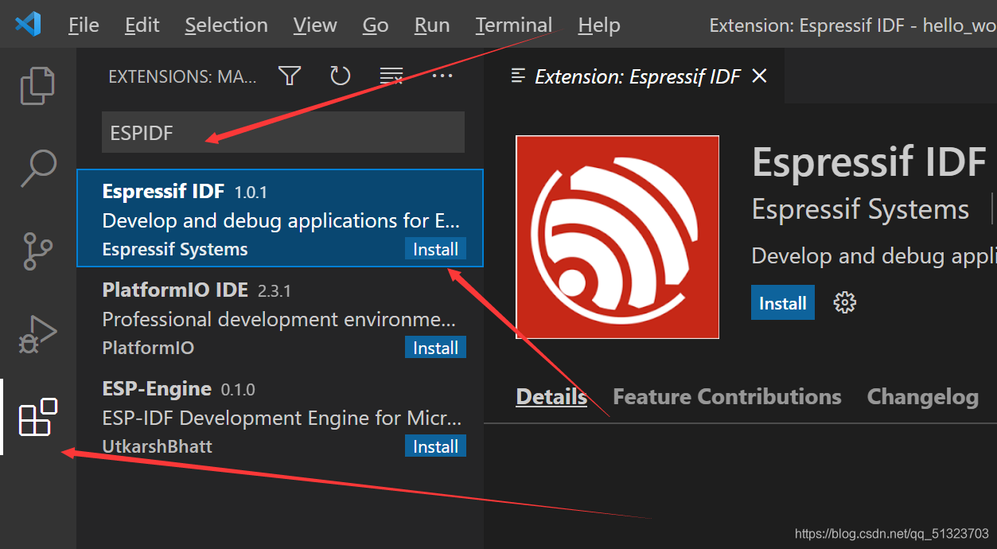Click the Espressif Systems publisher link
This screenshot has width=997, height=549.
point(860,209)
